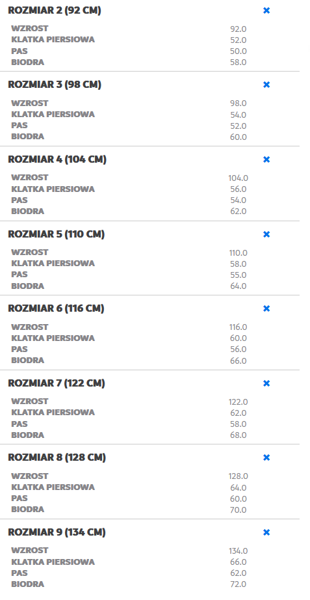
Task: Select the Rozmiar 5 (110 cm) heading
Action: coord(56,234)
